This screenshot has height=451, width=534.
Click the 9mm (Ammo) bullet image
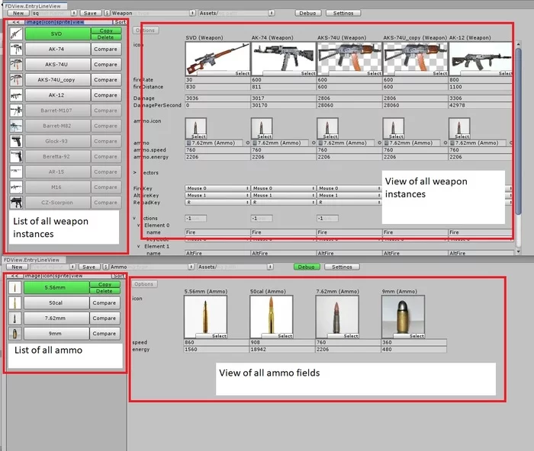(404, 317)
